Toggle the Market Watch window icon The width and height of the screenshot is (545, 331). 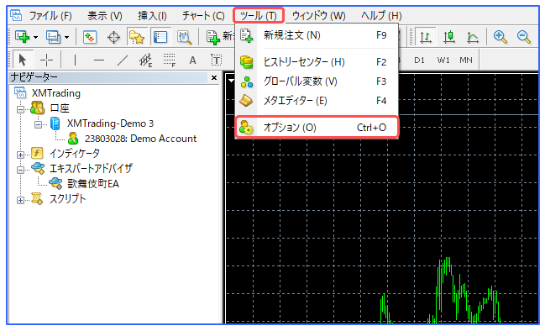point(90,37)
